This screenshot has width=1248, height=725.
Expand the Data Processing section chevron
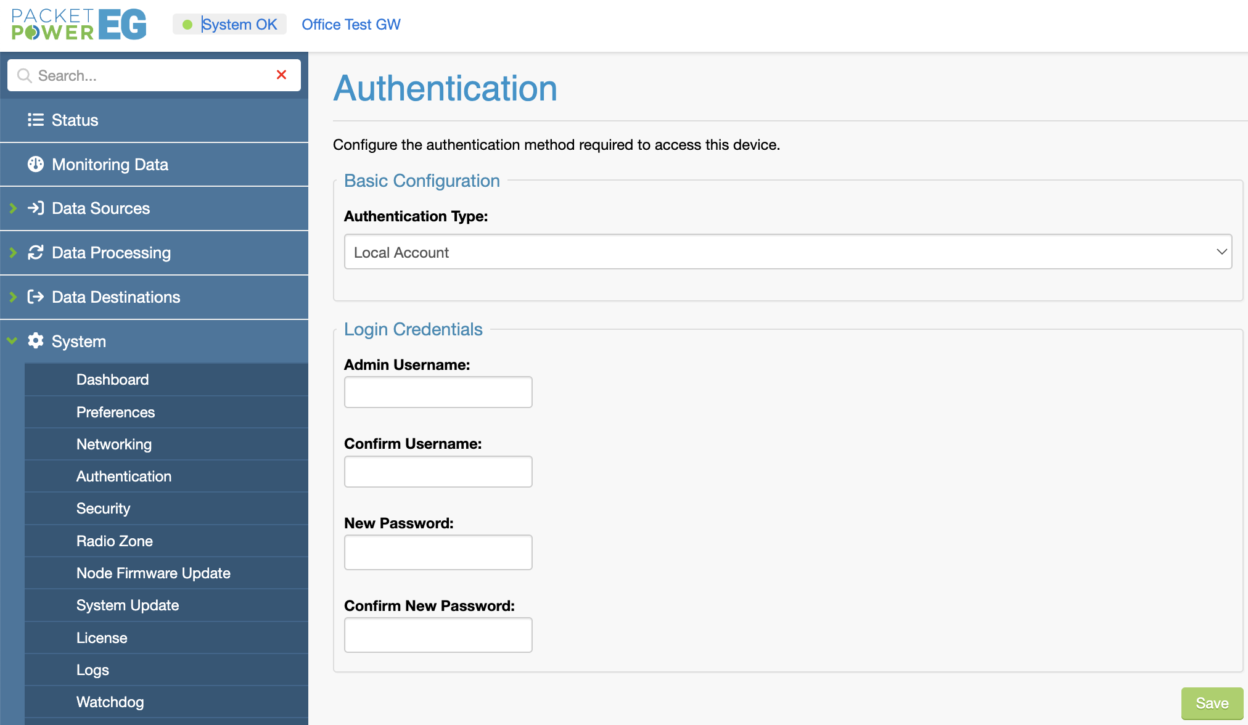(x=13, y=253)
